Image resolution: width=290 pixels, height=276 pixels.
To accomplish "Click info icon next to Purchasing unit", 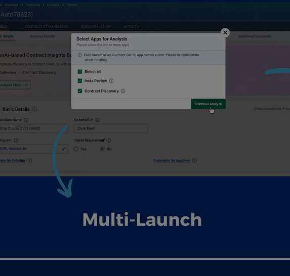I will click(x=16, y=141).
